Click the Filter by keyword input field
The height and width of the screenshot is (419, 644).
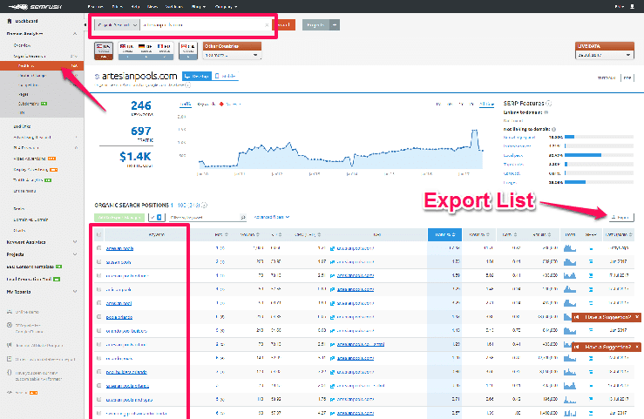click(x=204, y=217)
